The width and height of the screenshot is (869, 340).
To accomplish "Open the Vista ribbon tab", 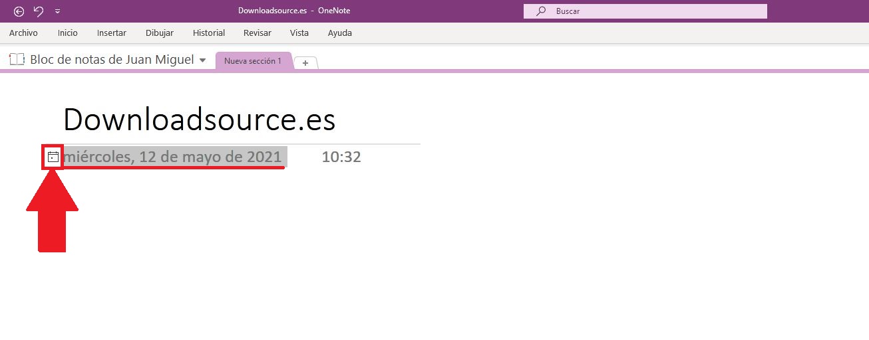I will [x=299, y=33].
